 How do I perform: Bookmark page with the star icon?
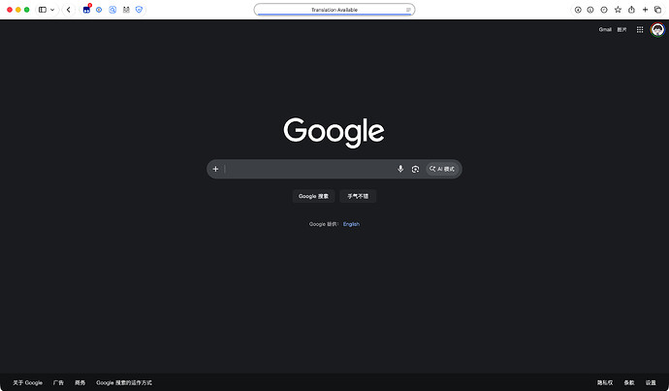tap(618, 10)
